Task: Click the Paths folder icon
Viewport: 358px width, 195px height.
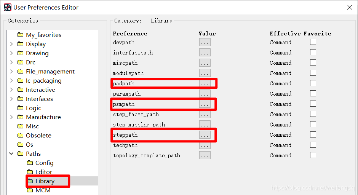Action: pos(20,153)
